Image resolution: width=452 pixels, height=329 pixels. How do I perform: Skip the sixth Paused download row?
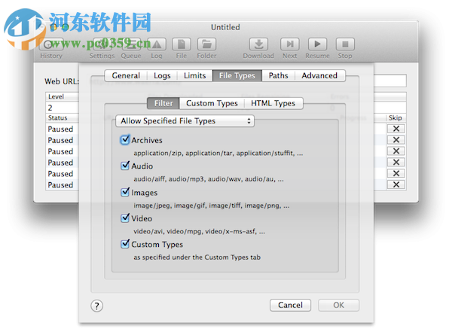tap(396, 184)
